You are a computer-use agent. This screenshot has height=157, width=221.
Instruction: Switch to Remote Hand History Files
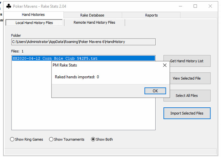[94, 23]
